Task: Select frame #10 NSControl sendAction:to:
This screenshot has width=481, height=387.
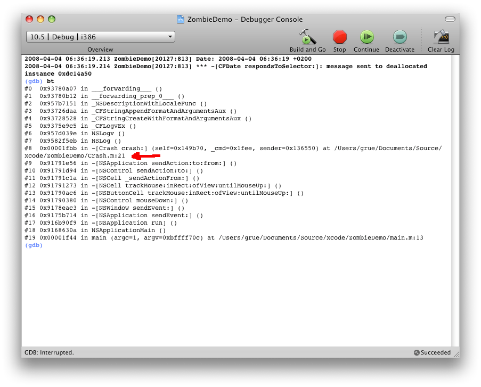Action: [x=114, y=171]
